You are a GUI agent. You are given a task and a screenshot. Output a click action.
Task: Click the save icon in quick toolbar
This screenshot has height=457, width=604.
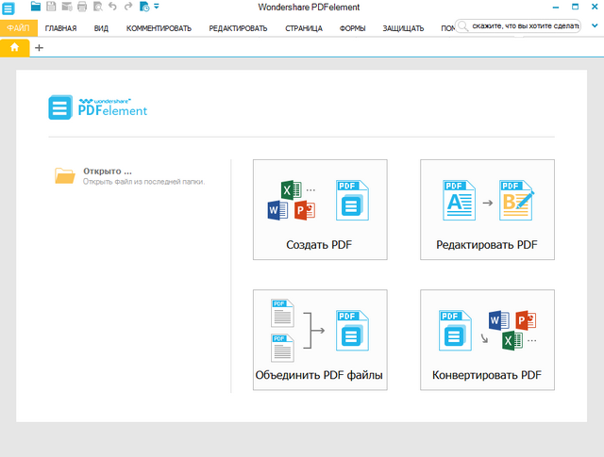pyautogui.click(x=51, y=7)
